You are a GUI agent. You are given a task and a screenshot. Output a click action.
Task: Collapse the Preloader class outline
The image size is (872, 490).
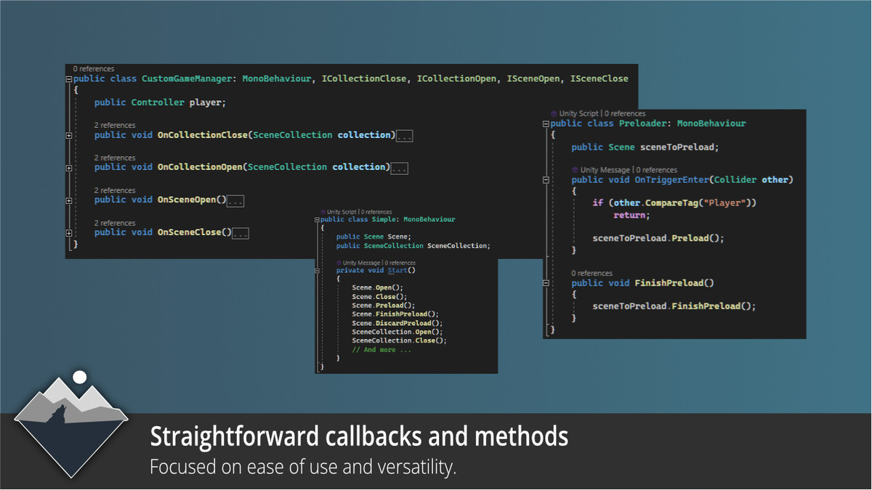(x=546, y=124)
